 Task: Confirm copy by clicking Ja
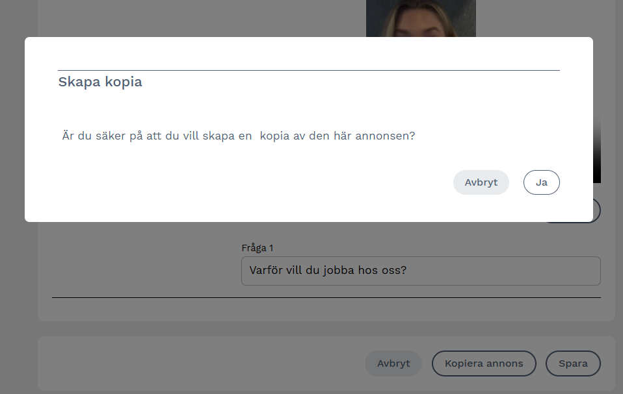[541, 182]
